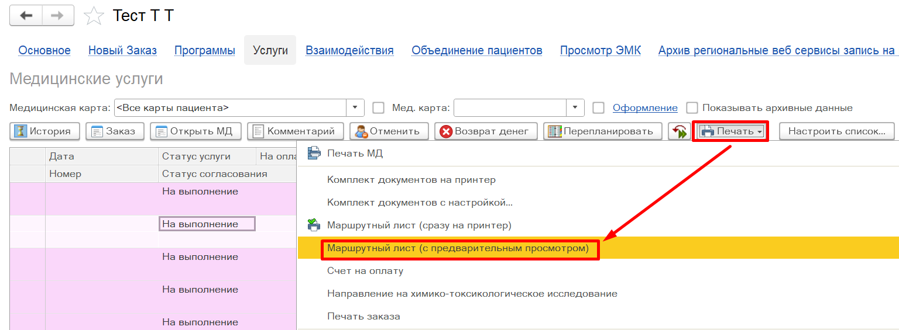Click the Настроить список button
The width and height of the screenshot is (899, 330).
(836, 131)
